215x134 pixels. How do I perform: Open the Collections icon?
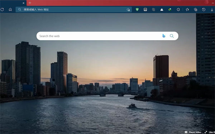[196, 9]
